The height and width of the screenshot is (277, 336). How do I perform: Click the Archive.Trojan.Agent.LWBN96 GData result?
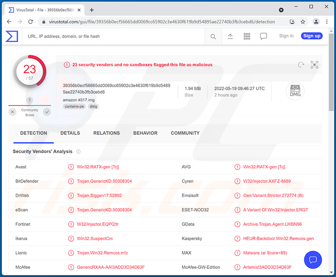[272, 224]
